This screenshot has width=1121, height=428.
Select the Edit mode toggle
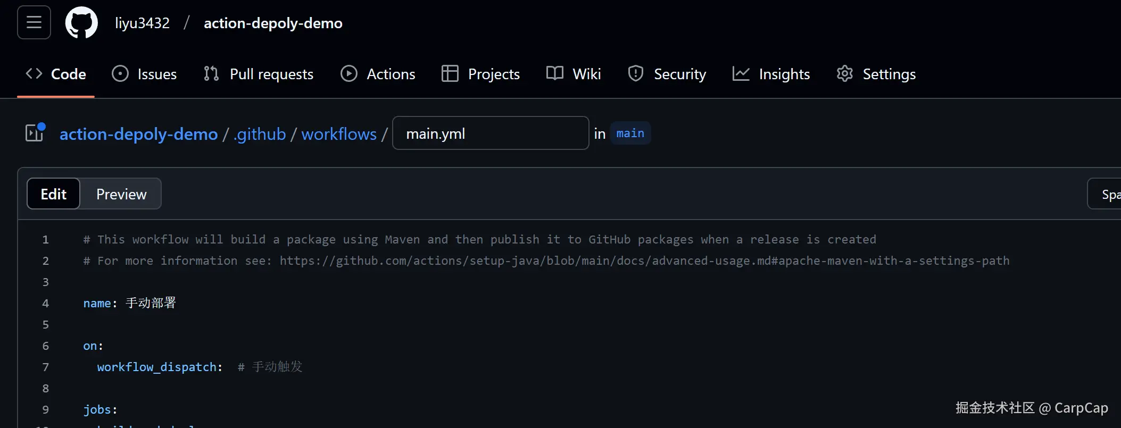(x=54, y=194)
